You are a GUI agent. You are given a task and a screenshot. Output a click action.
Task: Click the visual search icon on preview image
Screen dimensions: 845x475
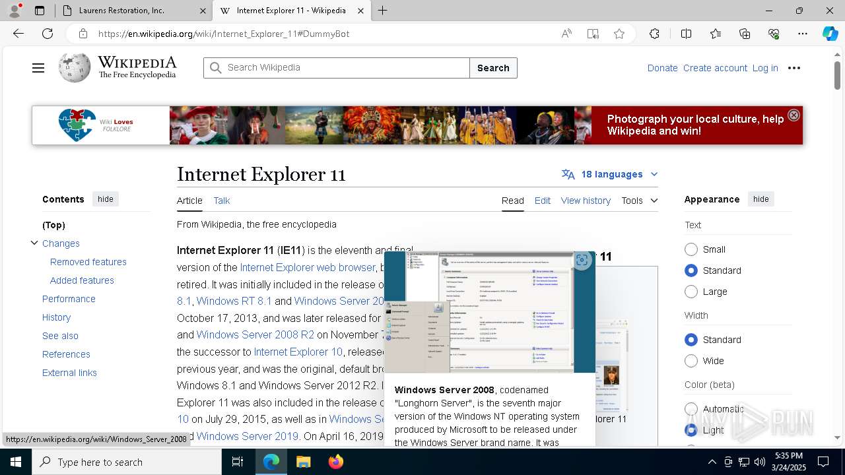[x=582, y=260]
